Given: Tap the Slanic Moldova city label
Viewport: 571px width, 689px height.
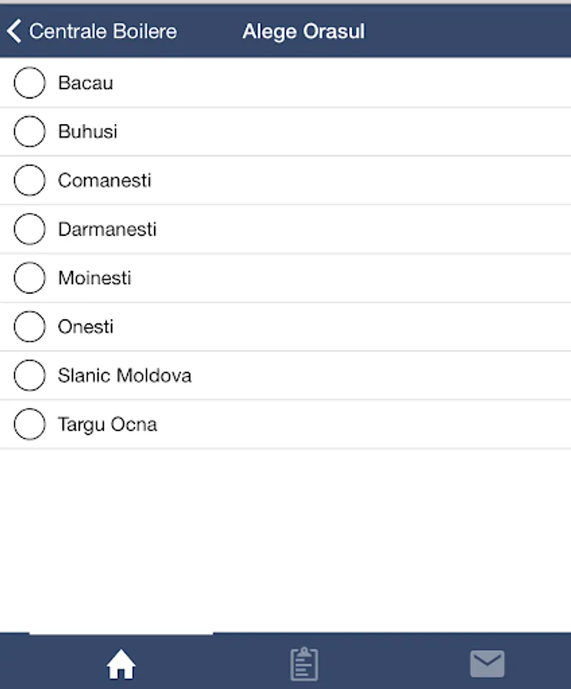Looking at the screenshot, I should coord(124,376).
